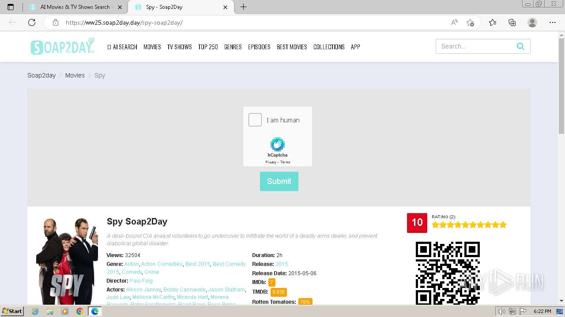Close the Spy - Soap2Day tab
The image size is (565, 317).
(x=226, y=7)
